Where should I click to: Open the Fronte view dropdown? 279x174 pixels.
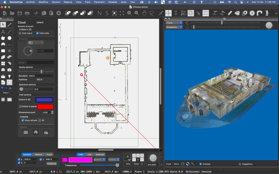point(174,23)
